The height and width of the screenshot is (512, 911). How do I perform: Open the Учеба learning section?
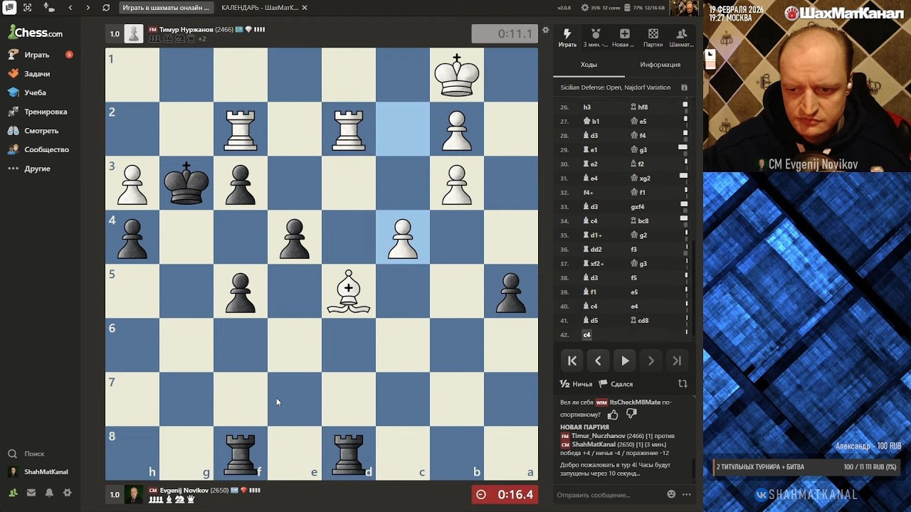tap(35, 92)
